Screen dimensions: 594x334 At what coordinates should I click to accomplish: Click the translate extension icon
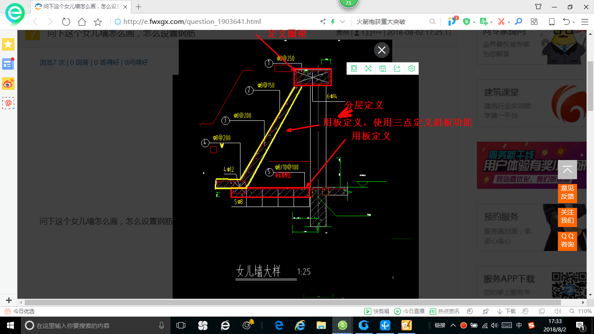click(x=484, y=22)
